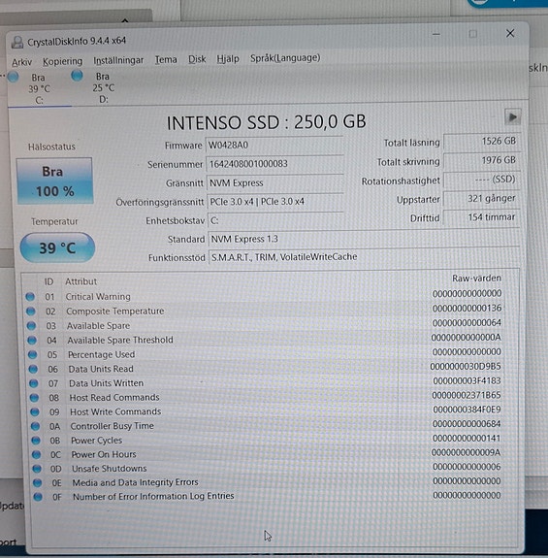
Task: Click the next disk arrow button
Action: 512,117
